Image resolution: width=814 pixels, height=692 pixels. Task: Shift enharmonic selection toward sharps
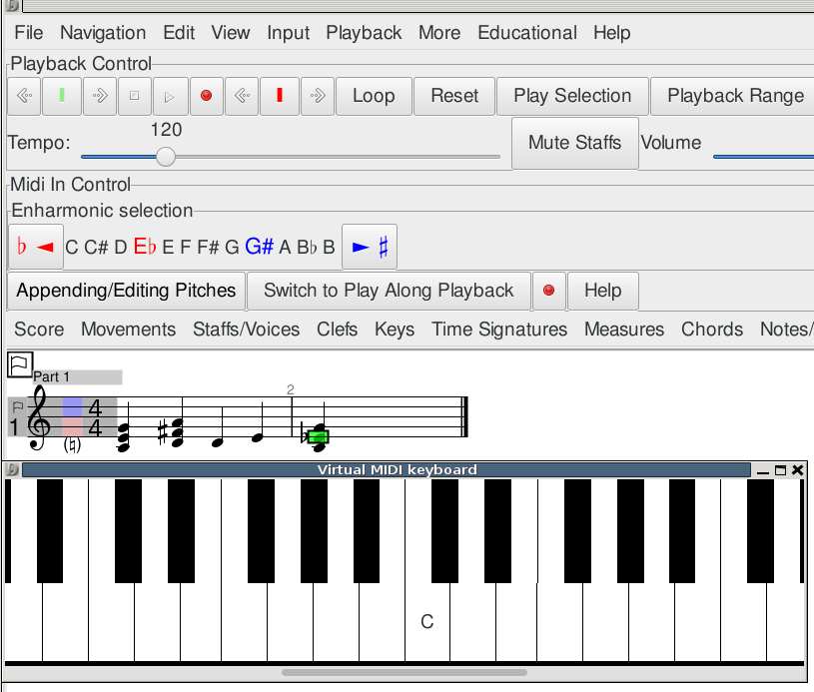pyautogui.click(x=370, y=246)
